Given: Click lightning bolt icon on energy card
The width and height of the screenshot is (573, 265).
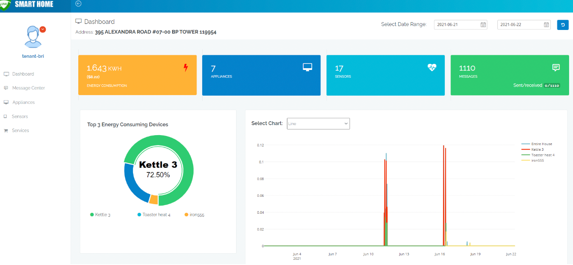Looking at the screenshot, I should (186, 68).
